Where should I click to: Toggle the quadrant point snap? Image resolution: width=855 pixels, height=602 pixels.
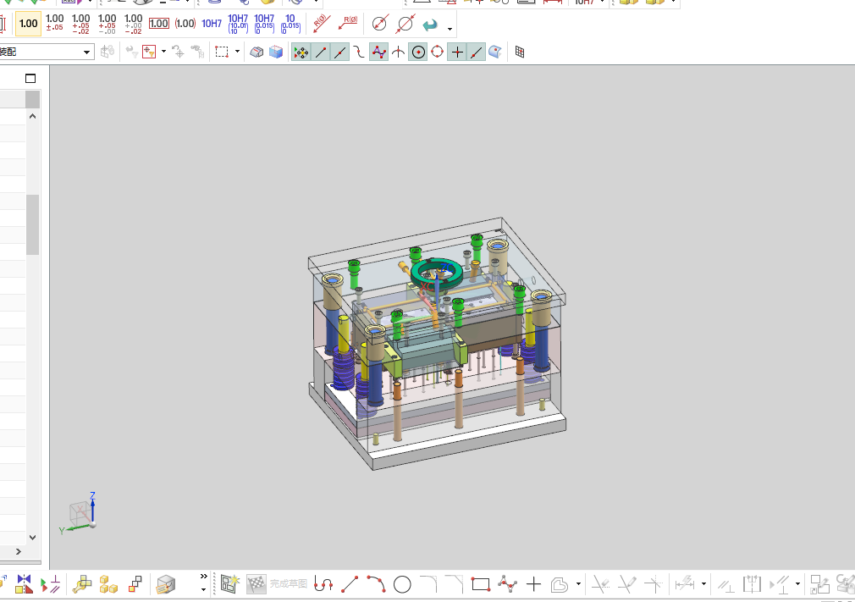click(438, 52)
